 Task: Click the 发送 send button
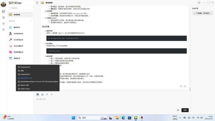click(185, 110)
